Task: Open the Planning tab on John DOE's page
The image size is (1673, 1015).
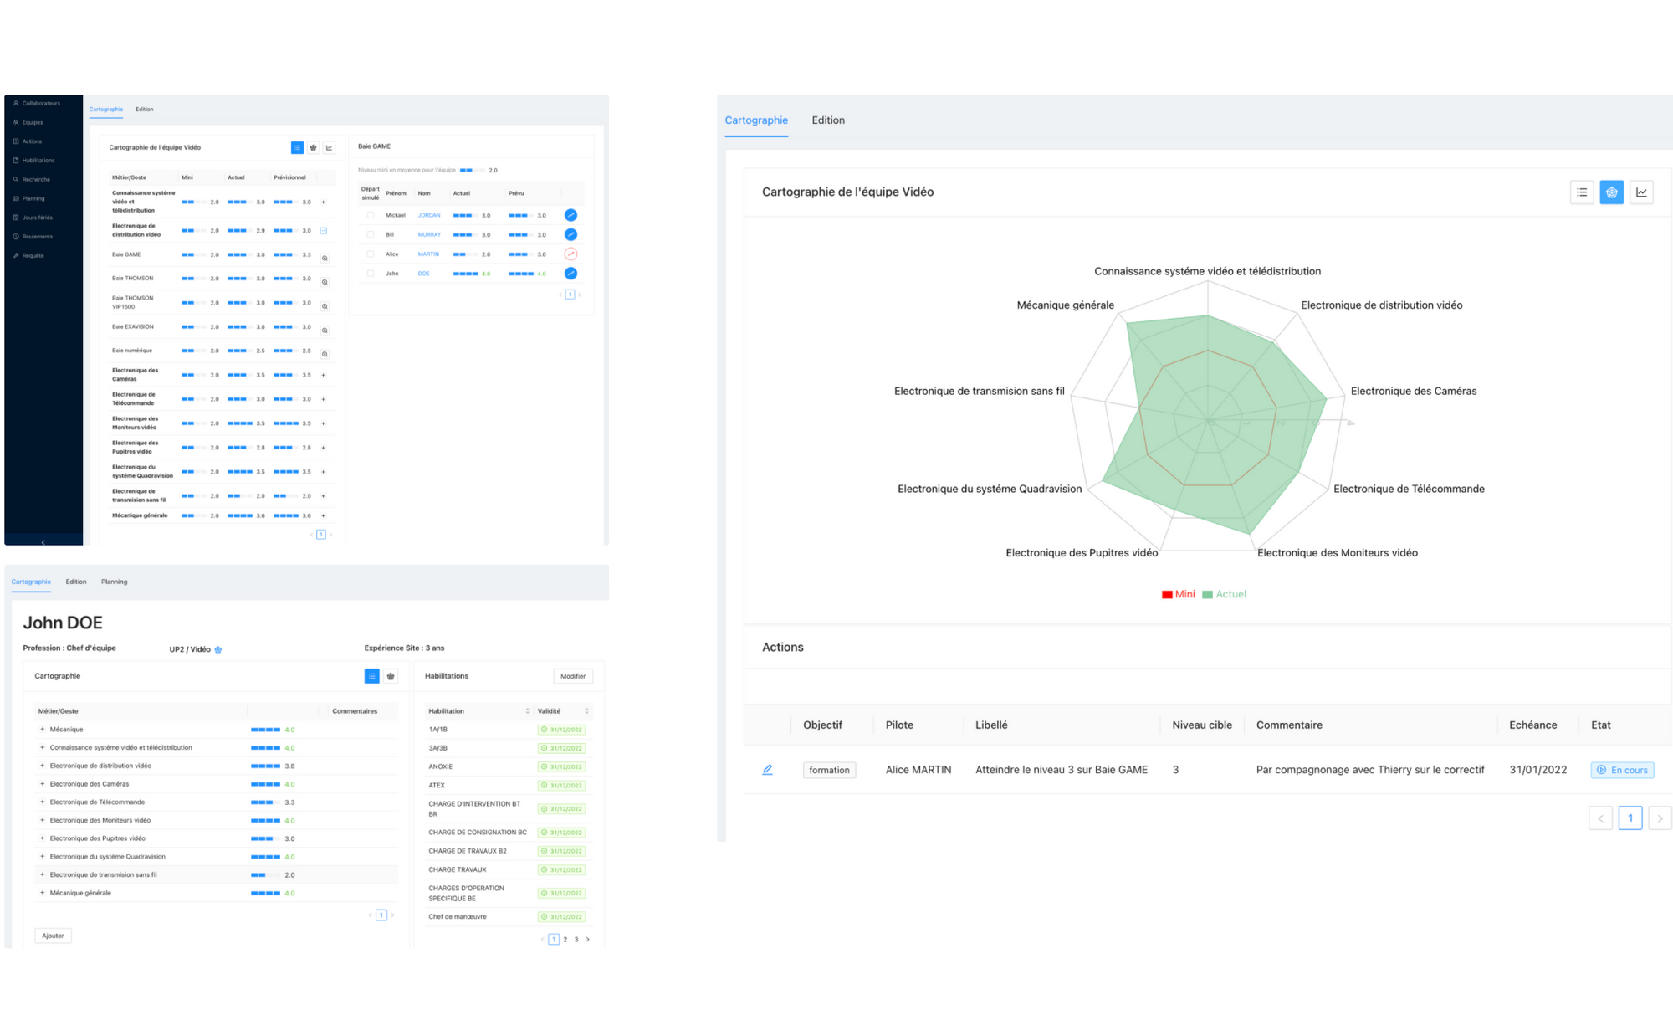Action: click(x=114, y=582)
